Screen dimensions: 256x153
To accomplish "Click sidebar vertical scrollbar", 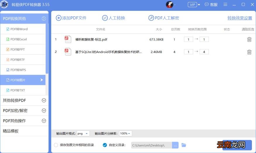I will pos(47,49).
